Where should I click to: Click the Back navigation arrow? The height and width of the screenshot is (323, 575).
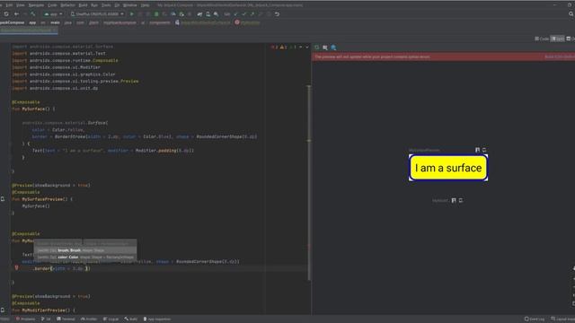click(16, 14)
